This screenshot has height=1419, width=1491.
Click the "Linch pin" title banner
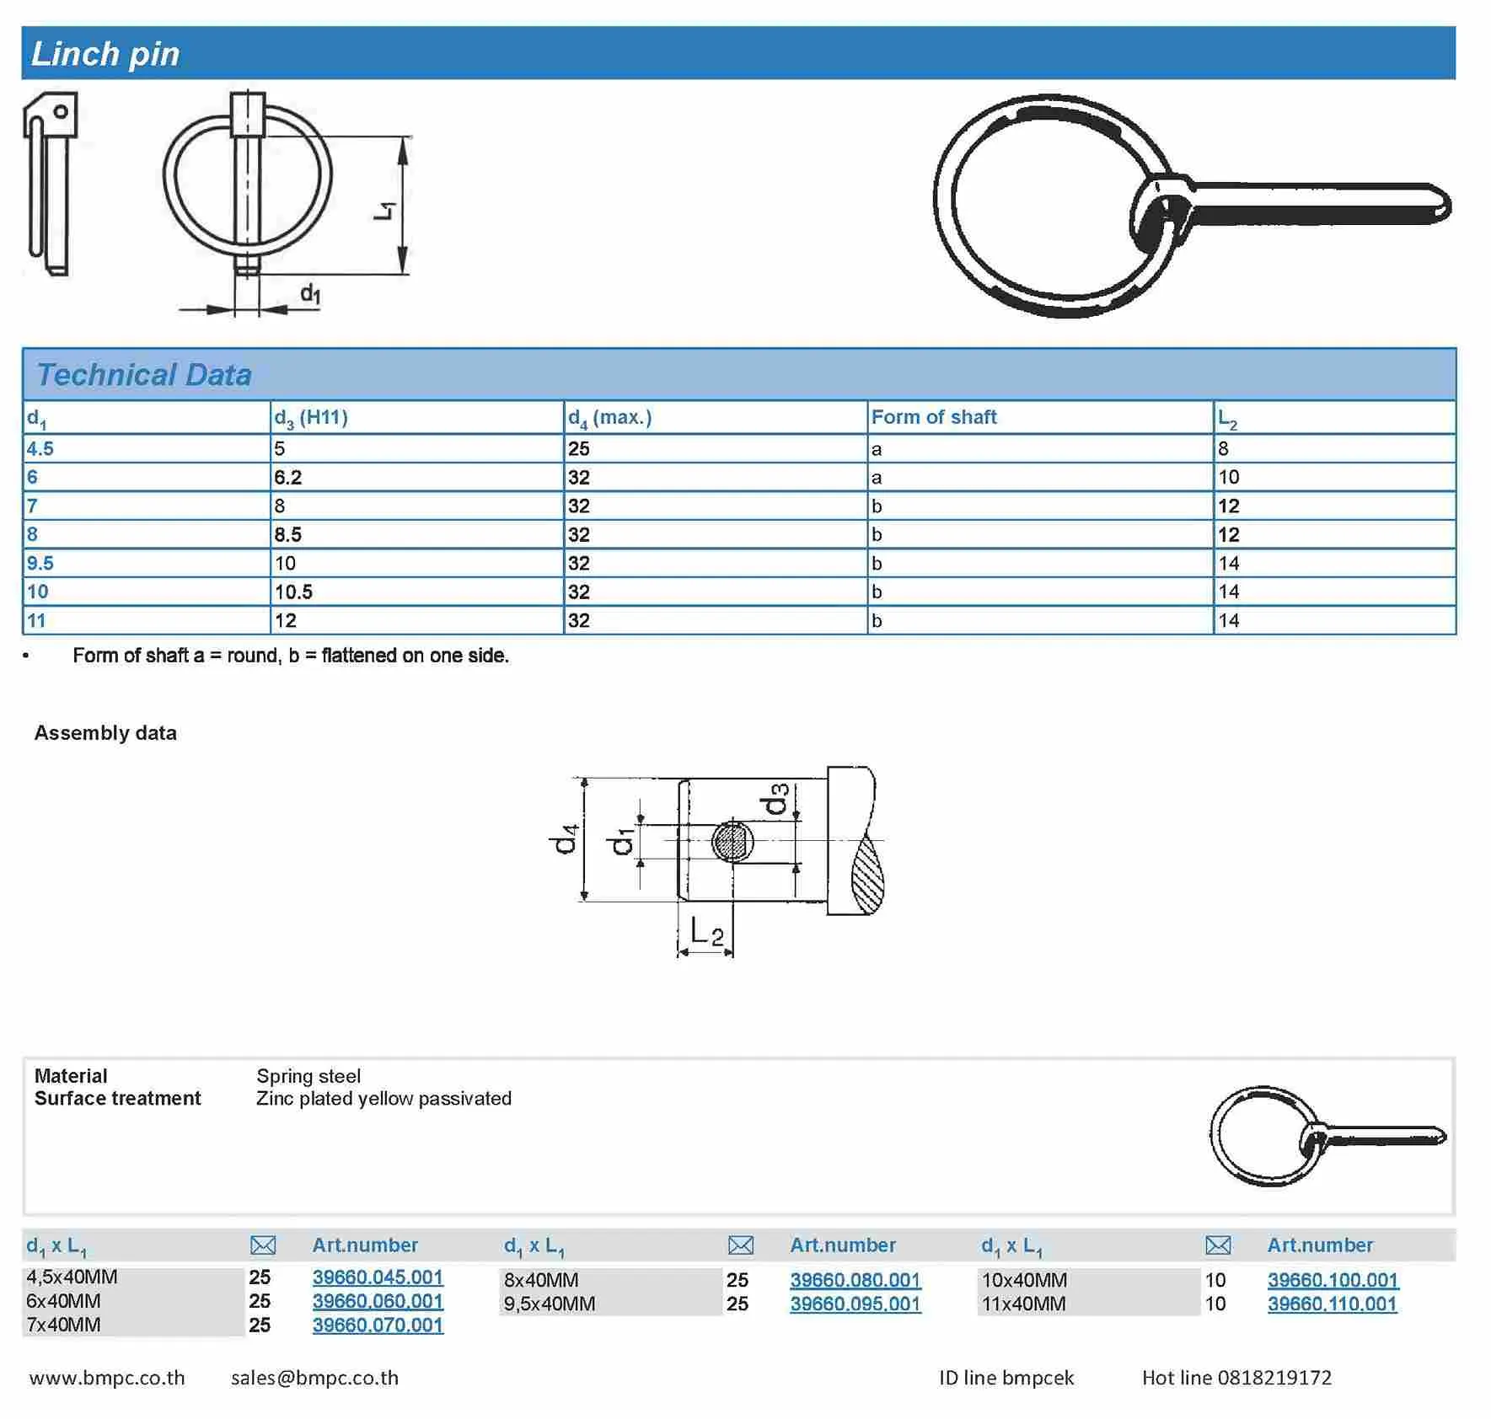(x=738, y=53)
